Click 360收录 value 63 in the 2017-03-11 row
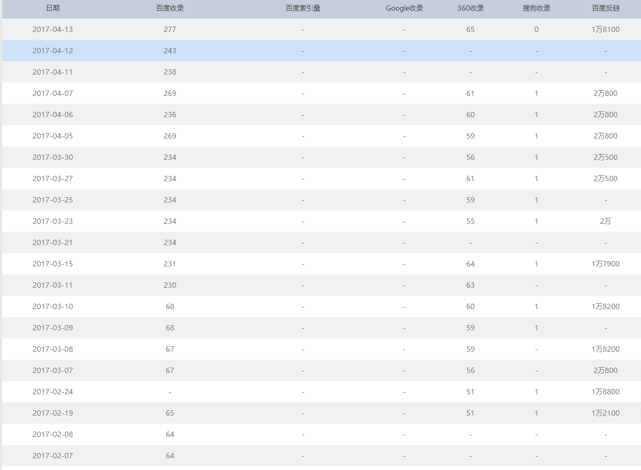This screenshot has height=470, width=641. click(x=470, y=285)
